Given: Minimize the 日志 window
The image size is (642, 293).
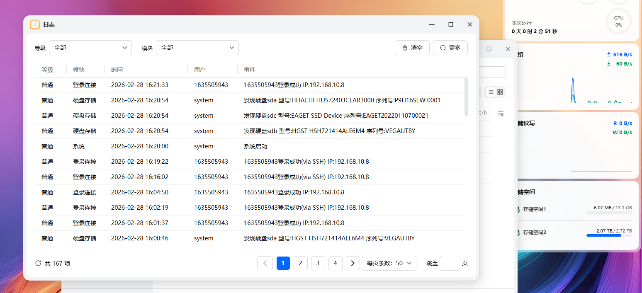Looking at the screenshot, I should (x=432, y=24).
